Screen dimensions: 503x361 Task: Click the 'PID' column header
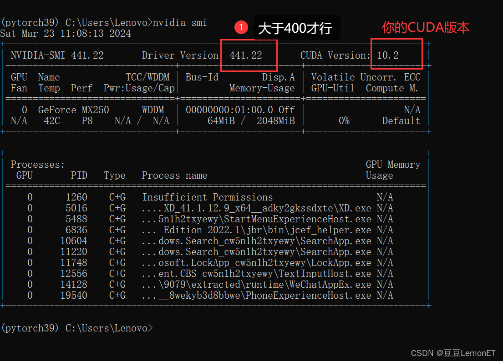(79, 175)
